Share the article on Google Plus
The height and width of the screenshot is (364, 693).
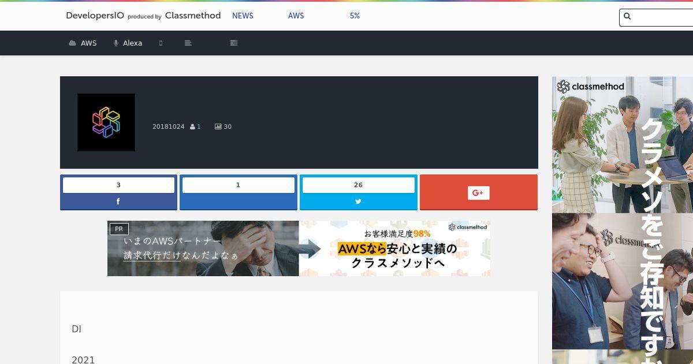tap(479, 192)
